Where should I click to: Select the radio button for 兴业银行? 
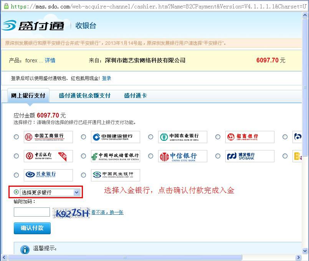point(17,175)
